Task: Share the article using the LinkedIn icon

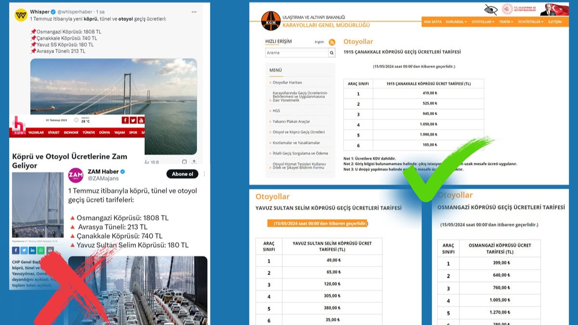Action: [x=32, y=250]
